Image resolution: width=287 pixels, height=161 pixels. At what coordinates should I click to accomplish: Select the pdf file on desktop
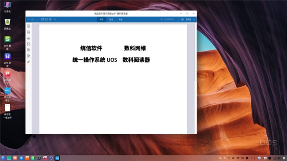[7, 111]
